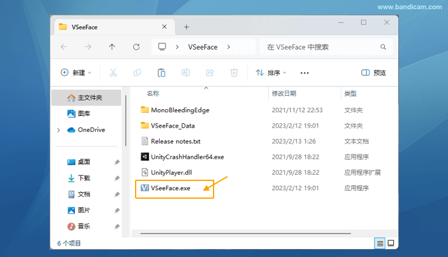Switch to details list view icon

tap(380, 244)
